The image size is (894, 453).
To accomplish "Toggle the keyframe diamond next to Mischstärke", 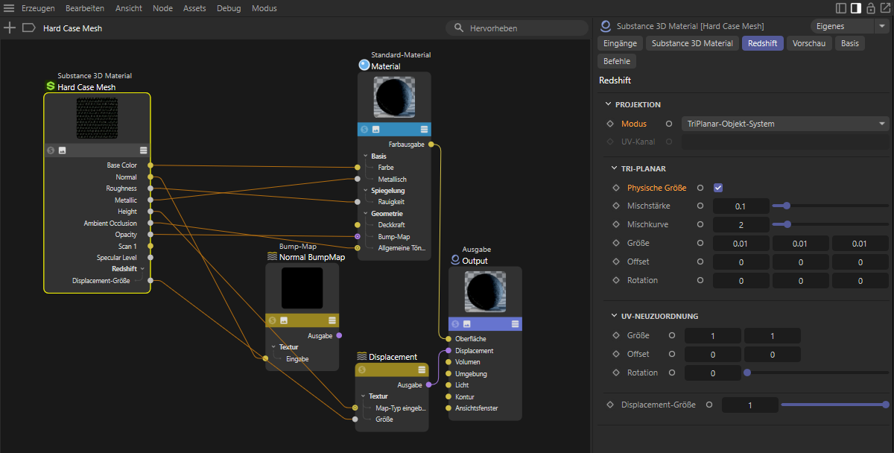I will 615,206.
